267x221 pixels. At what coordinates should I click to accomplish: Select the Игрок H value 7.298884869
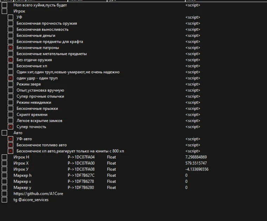pos(196,157)
